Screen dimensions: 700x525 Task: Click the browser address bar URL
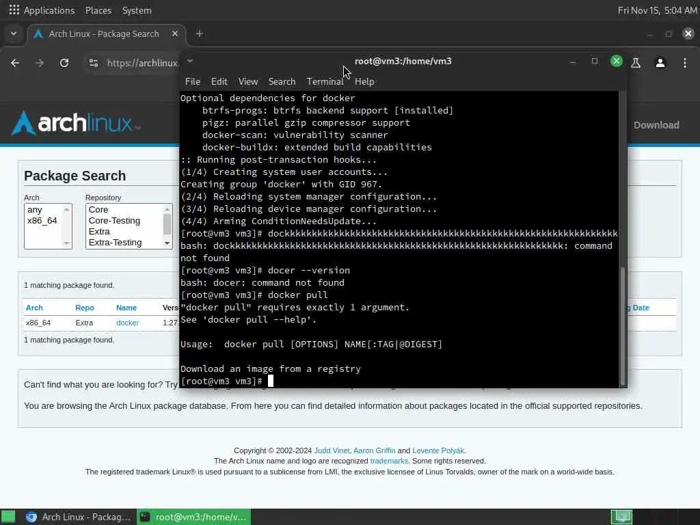click(x=142, y=63)
